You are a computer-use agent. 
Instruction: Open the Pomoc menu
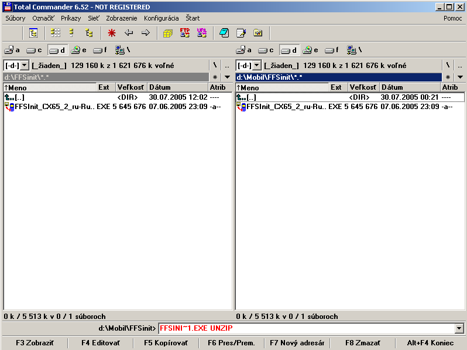[x=453, y=18]
